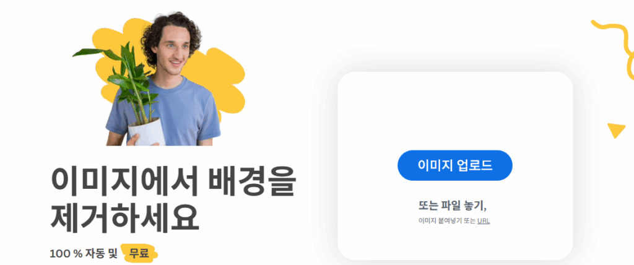Click the 이미지 붙여넣기 또는 text
634x265 pixels.
click(447, 221)
